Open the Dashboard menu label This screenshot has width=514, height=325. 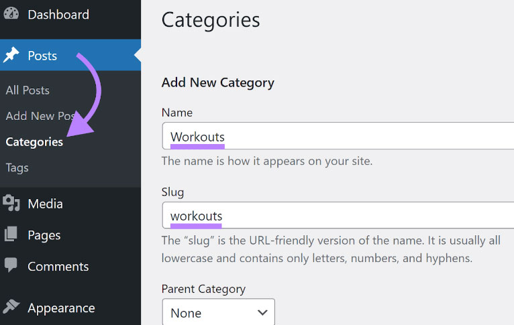(x=58, y=14)
